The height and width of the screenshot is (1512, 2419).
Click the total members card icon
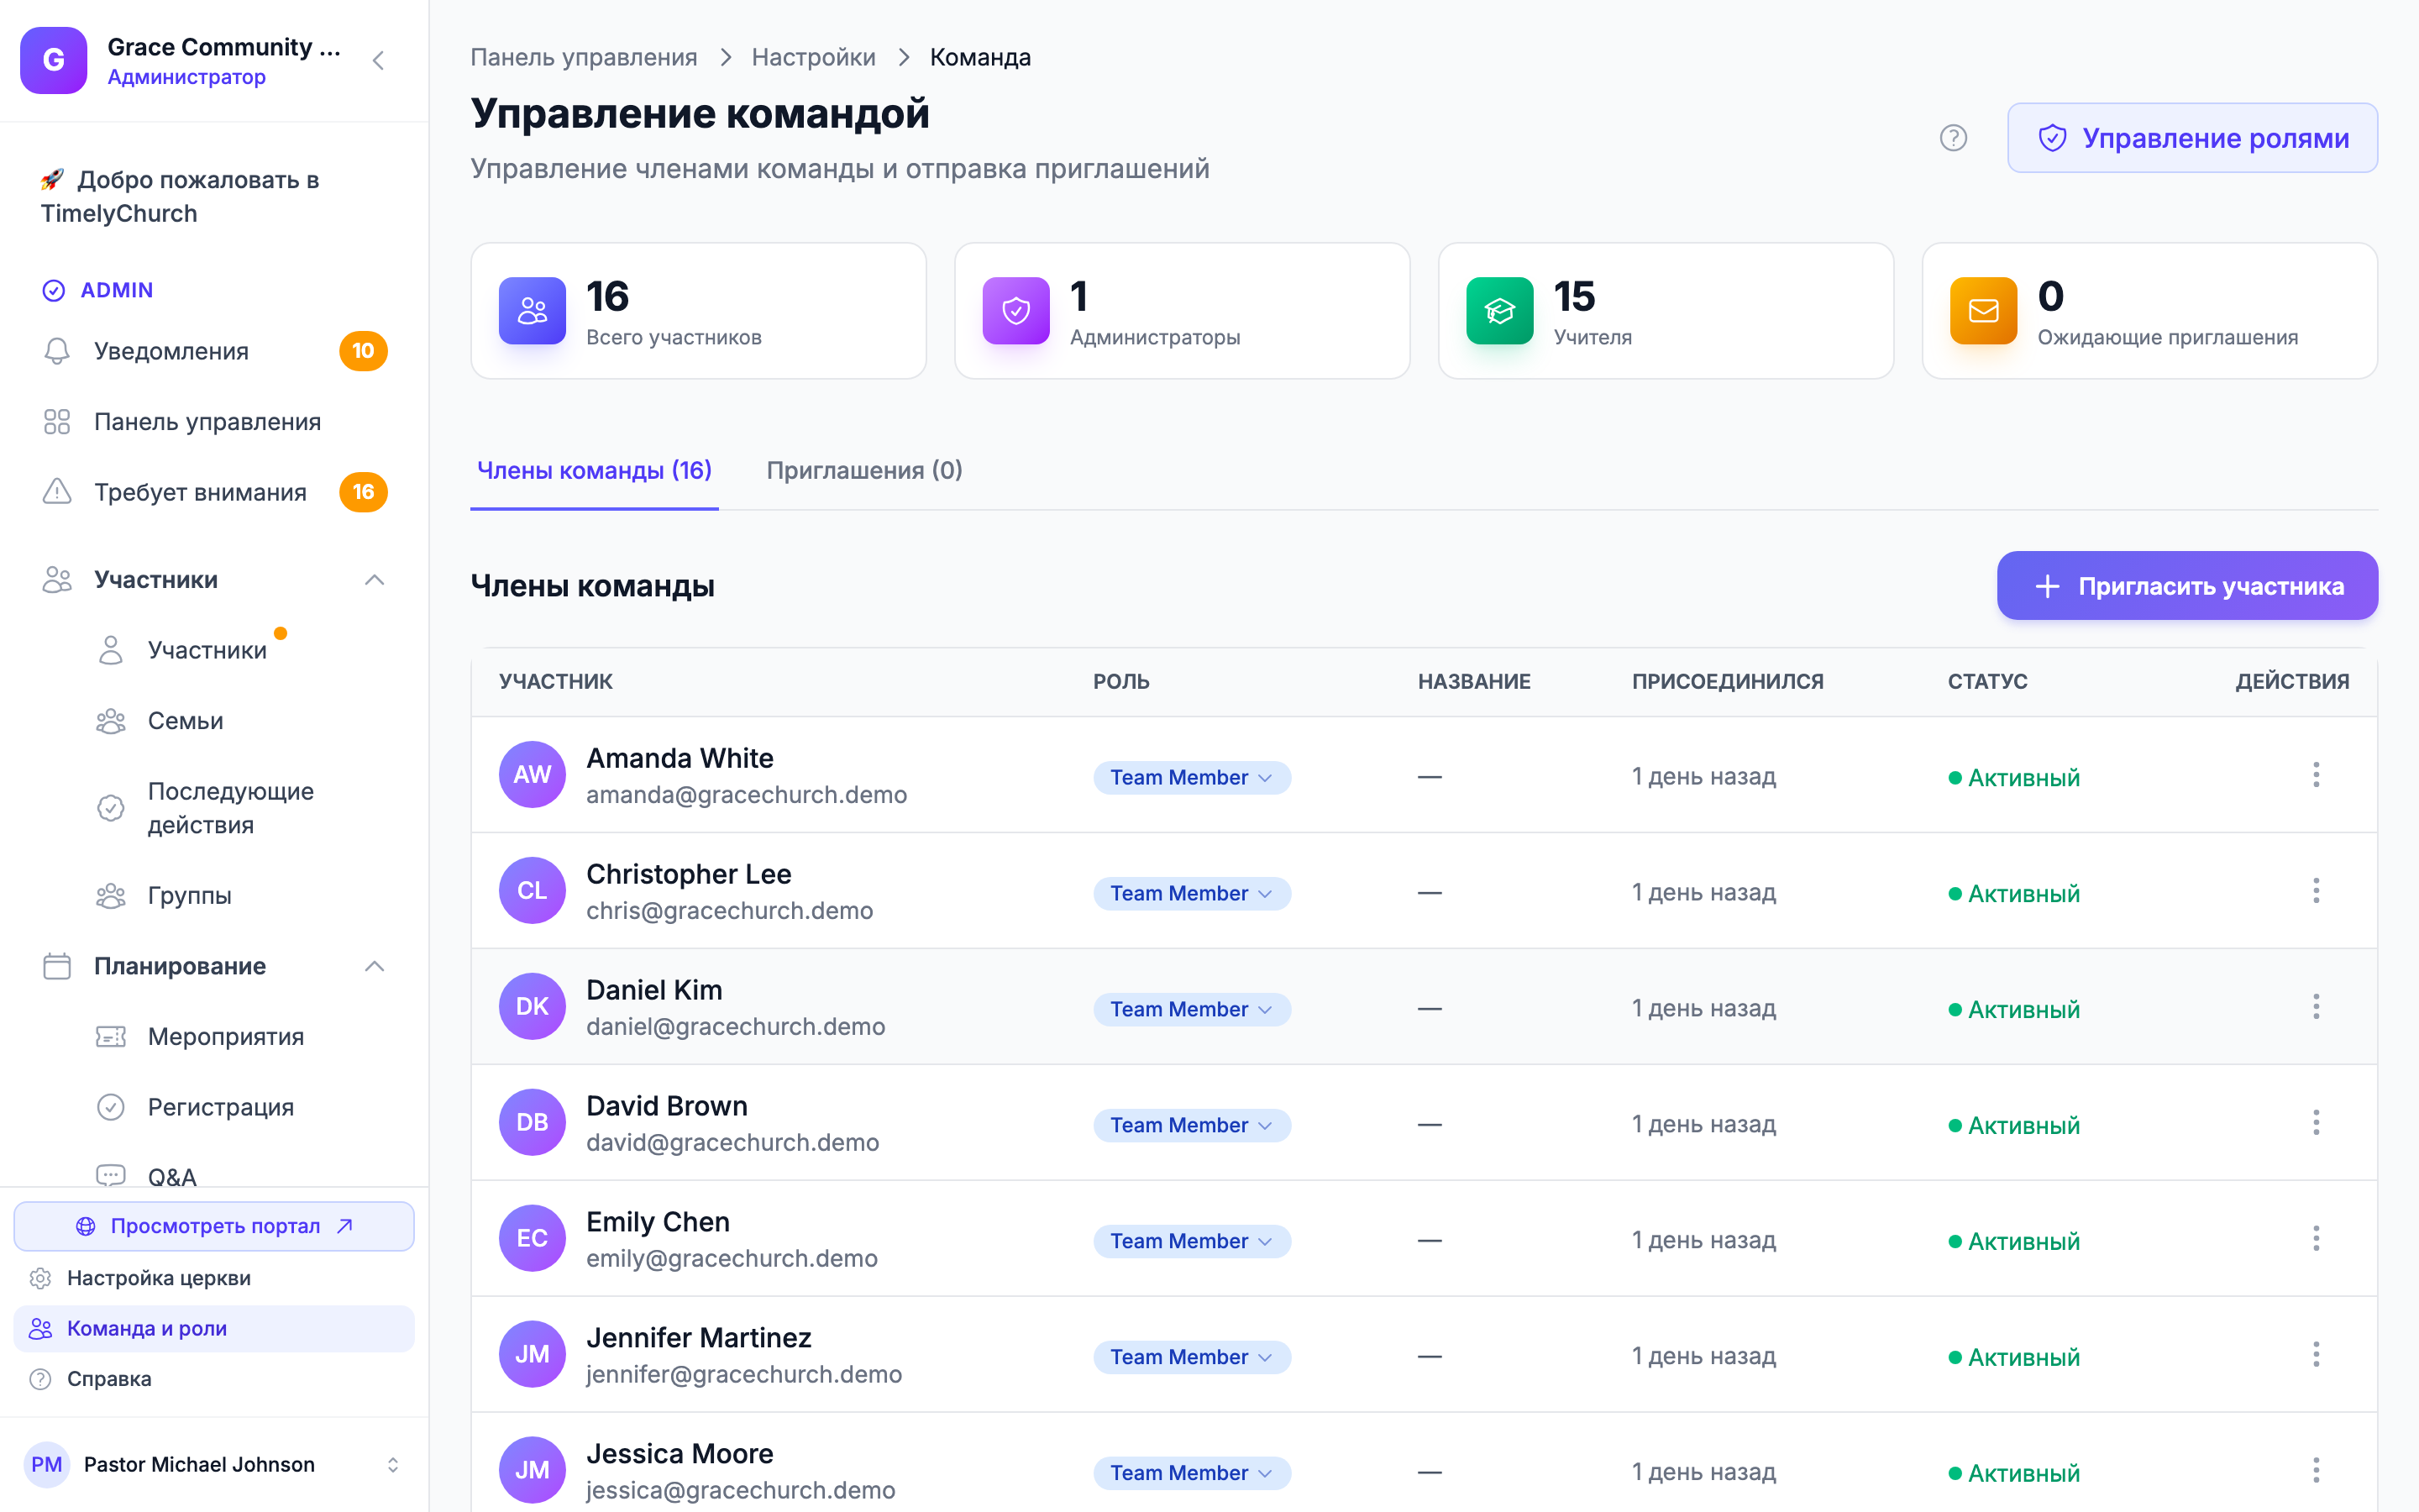point(532,311)
